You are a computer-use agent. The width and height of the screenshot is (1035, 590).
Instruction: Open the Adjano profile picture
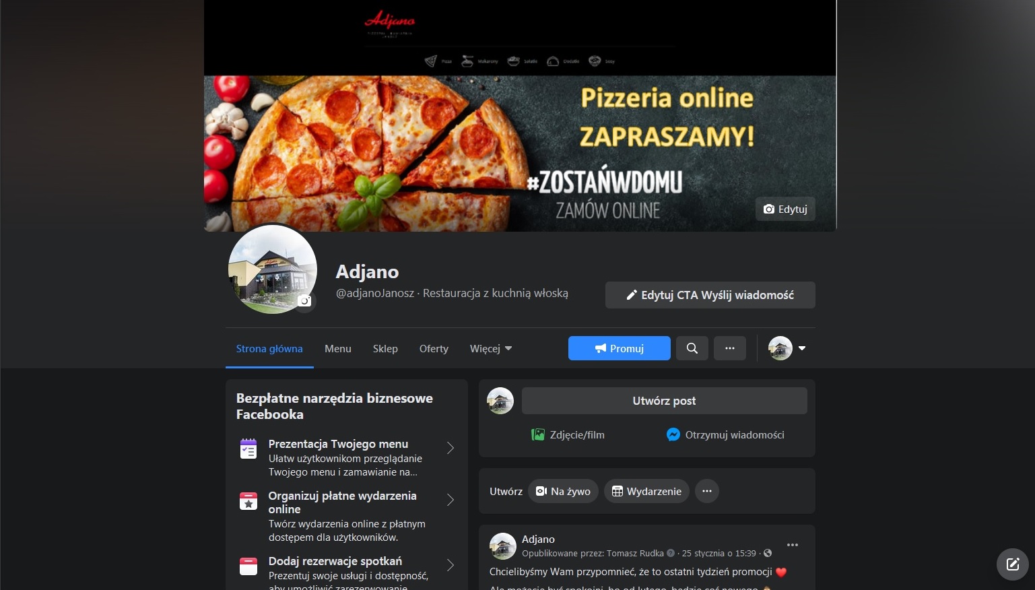click(x=272, y=269)
